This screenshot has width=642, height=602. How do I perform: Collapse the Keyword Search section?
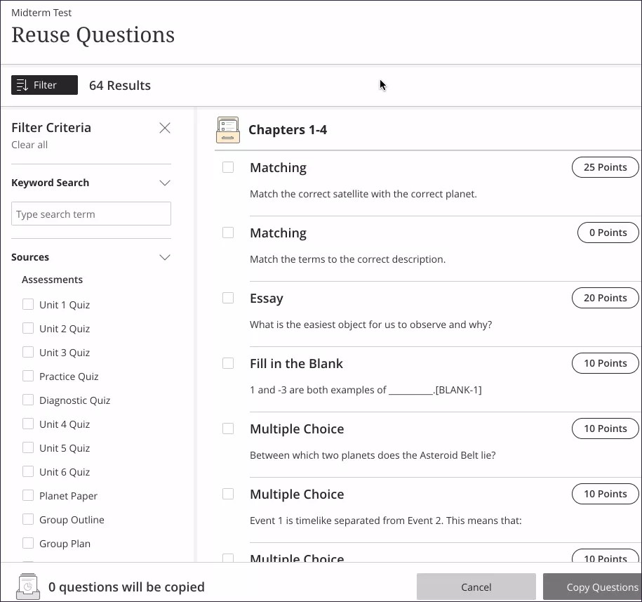click(x=165, y=183)
